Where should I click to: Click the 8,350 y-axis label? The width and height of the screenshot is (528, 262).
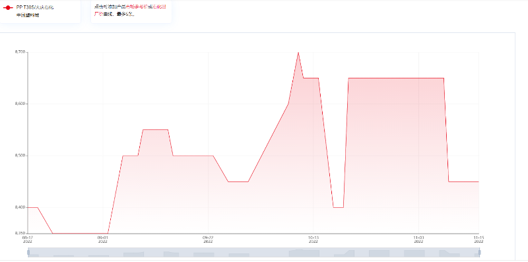click(x=20, y=233)
